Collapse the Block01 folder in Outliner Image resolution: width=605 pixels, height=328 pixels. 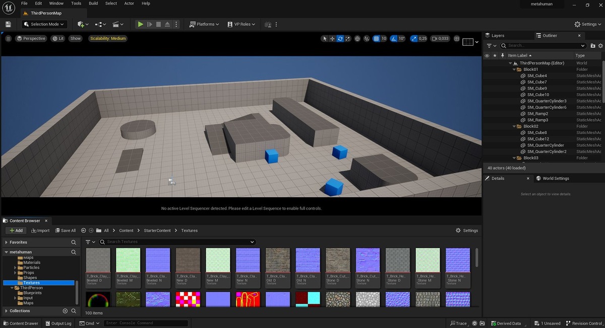click(514, 69)
